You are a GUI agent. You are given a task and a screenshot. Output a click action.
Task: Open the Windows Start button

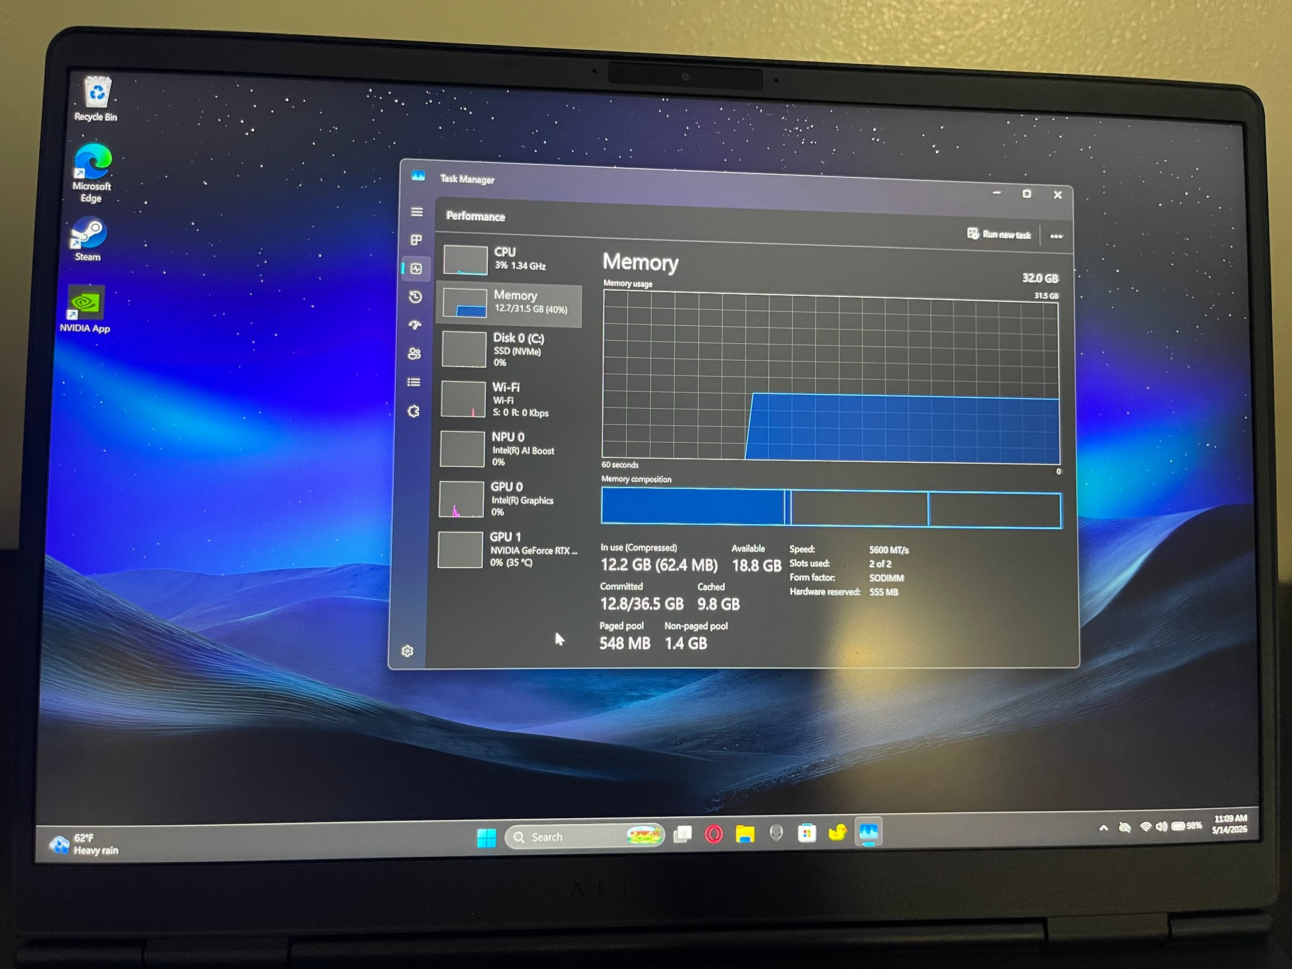pyautogui.click(x=486, y=837)
